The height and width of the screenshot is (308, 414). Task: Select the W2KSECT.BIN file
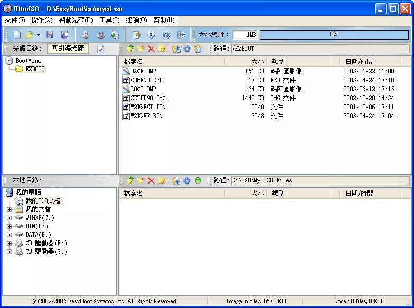(x=148, y=107)
